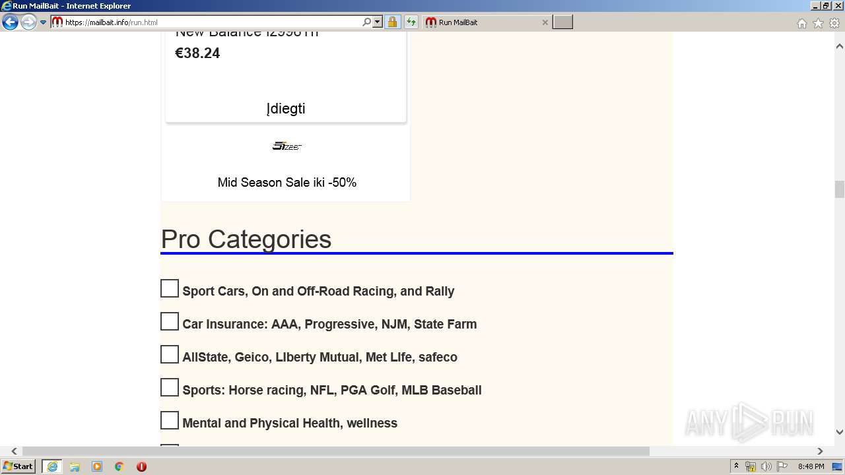Open Mid Season Sale iki -50% link
This screenshot has height=475, width=845.
287,183
